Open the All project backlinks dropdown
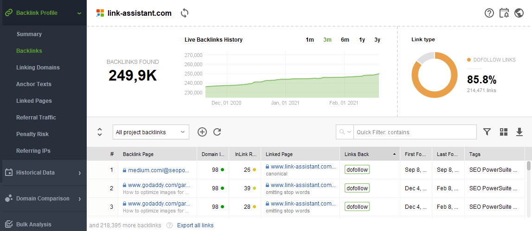The width and height of the screenshot is (532, 231). (x=151, y=132)
